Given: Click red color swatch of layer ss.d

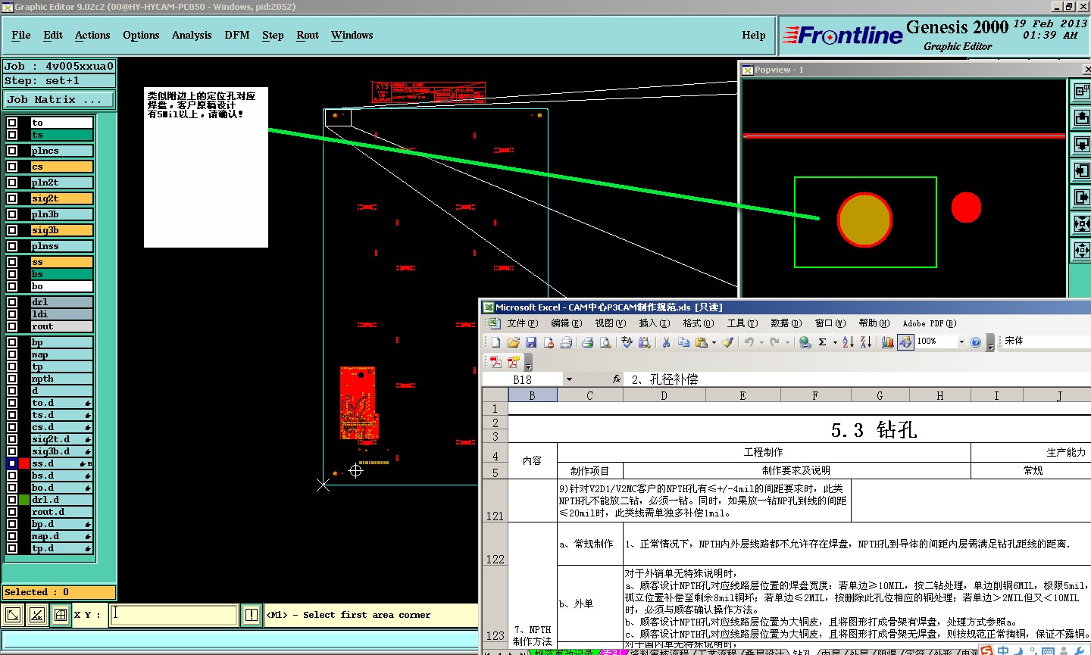Looking at the screenshot, I should click(24, 463).
